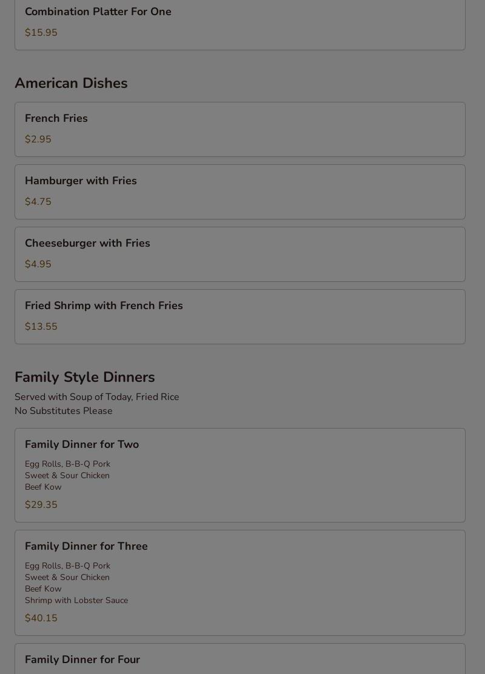Select Fried Shrimp with French Fries
Image resolution: width=485 pixels, height=674 pixels.
(104, 305)
